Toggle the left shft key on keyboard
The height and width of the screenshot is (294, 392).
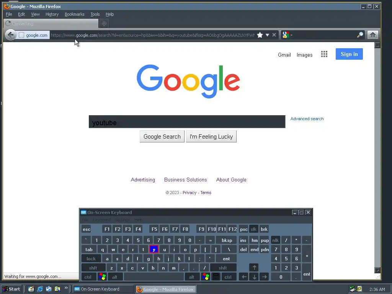[93, 268]
